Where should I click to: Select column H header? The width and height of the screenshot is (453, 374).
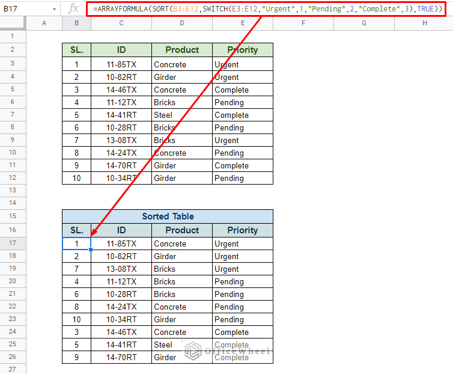click(x=424, y=23)
